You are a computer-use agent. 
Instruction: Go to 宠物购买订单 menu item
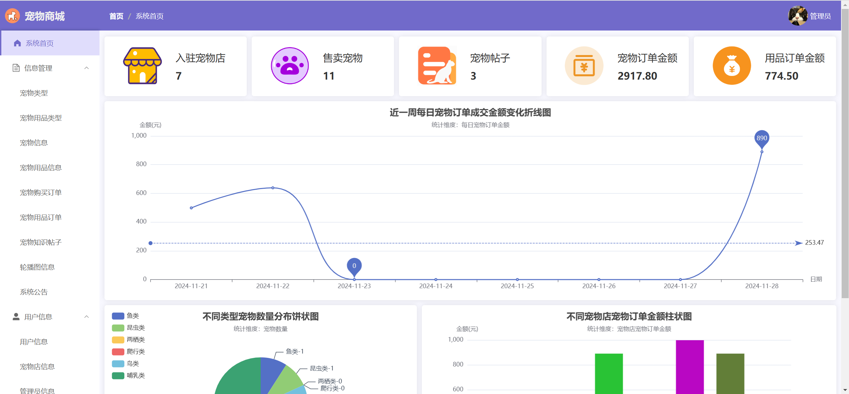tap(41, 192)
